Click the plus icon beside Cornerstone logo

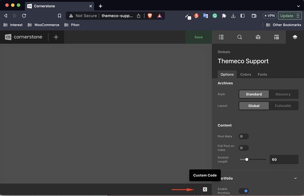click(56, 37)
